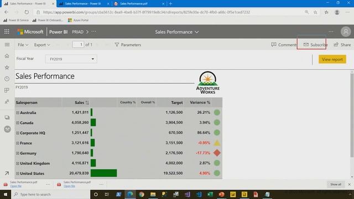Close the downloads bar

tap(349, 184)
